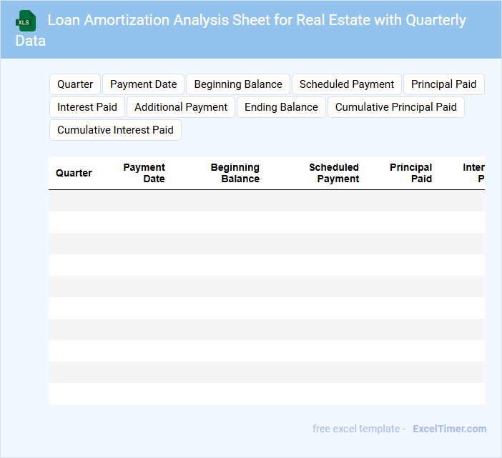Select the Cumulative Interest Paid tag chip

coord(115,130)
